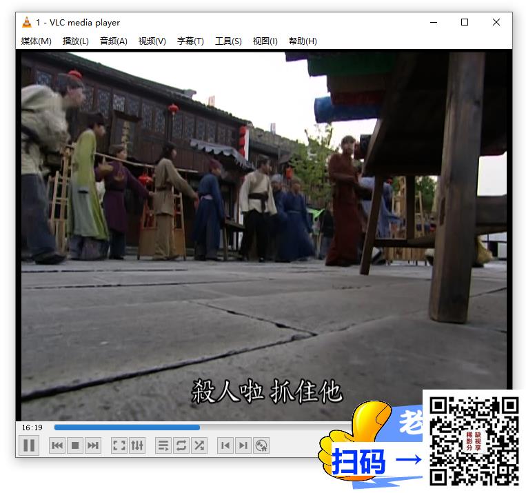526x493 pixels.
Task: Go to next chapter
Action: pos(243,445)
